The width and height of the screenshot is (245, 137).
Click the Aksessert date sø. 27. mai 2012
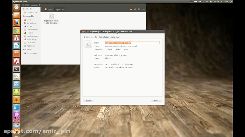(x=119, y=64)
